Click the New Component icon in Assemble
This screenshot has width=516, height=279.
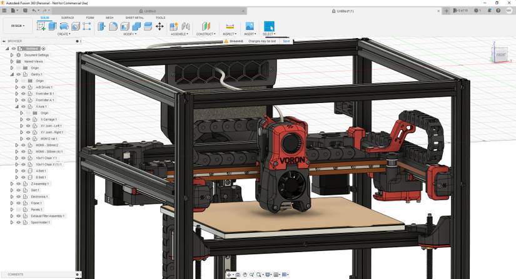pos(174,26)
